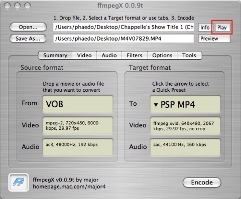Click target video info ffmpeg xvid, 640x480

185,126
